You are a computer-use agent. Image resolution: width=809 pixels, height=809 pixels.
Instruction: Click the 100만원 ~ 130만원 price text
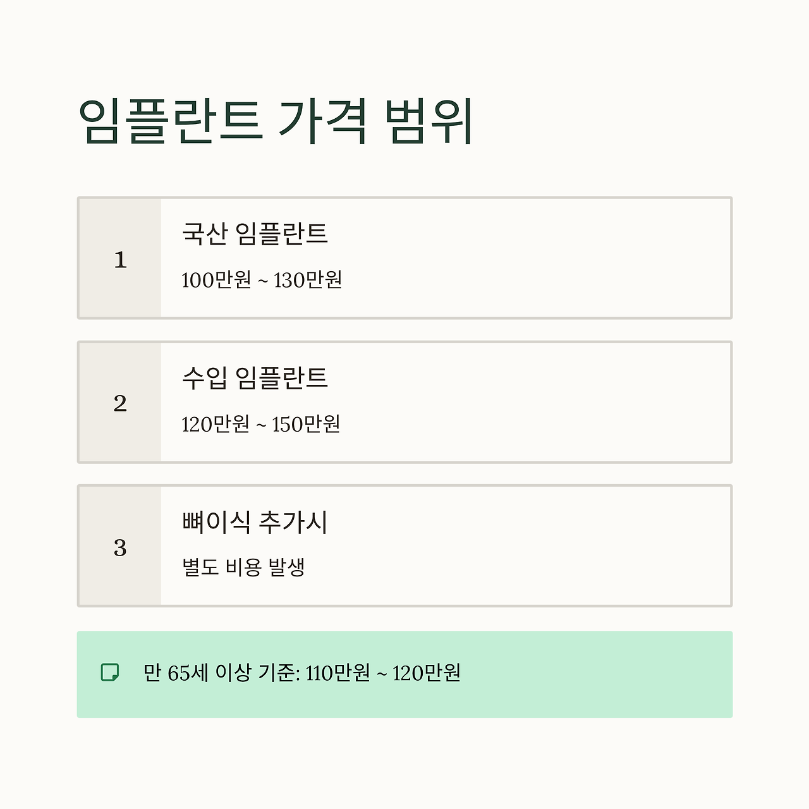tap(262, 279)
